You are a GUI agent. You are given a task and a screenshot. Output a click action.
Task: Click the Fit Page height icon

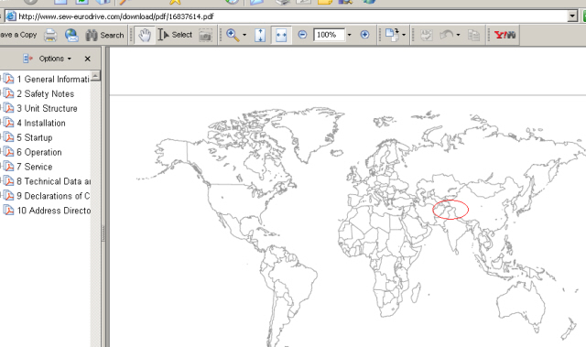pos(260,35)
